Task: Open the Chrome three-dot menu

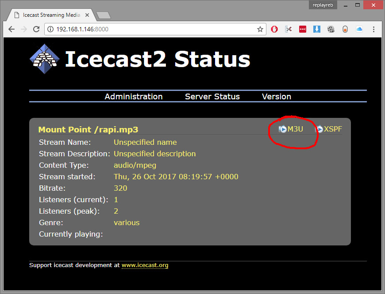Action: pos(373,30)
